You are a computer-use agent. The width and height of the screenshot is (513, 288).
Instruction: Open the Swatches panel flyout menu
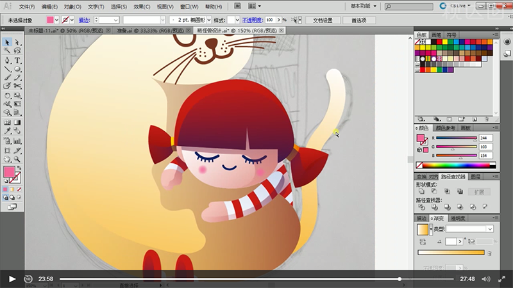[495, 35]
